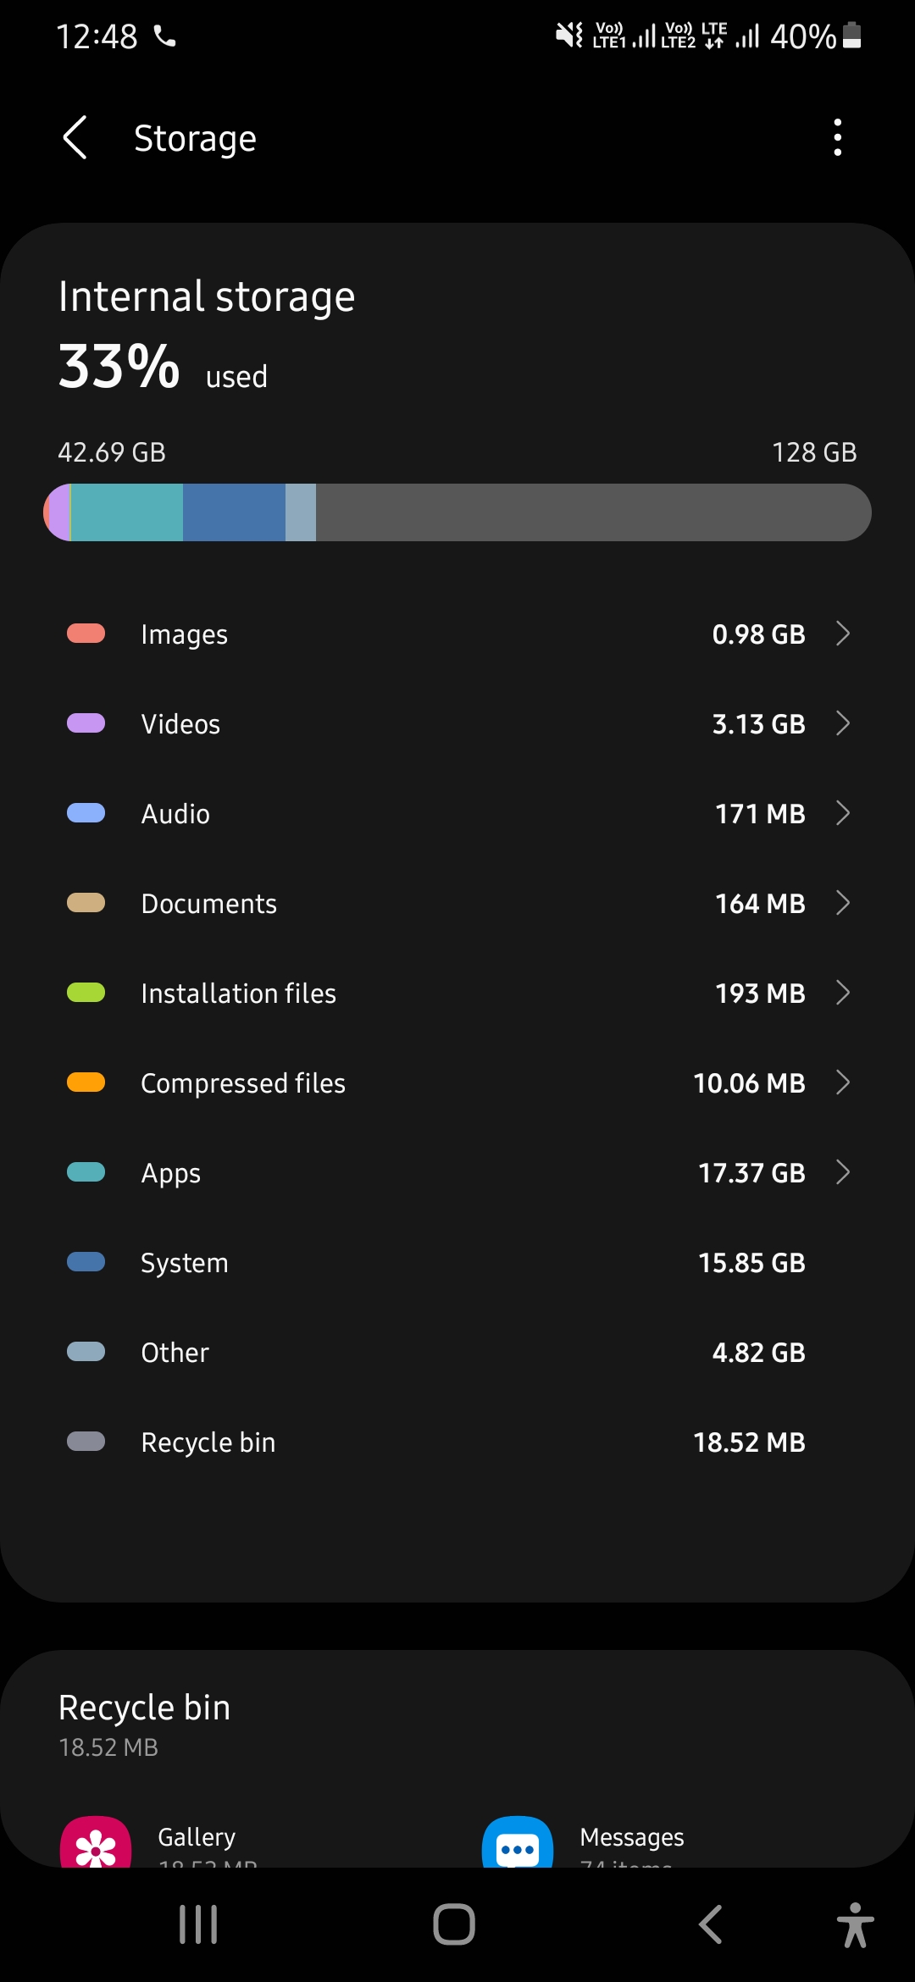This screenshot has width=915, height=1982.
Task: Tap the accessibility shortcut icon
Action: (855, 1924)
